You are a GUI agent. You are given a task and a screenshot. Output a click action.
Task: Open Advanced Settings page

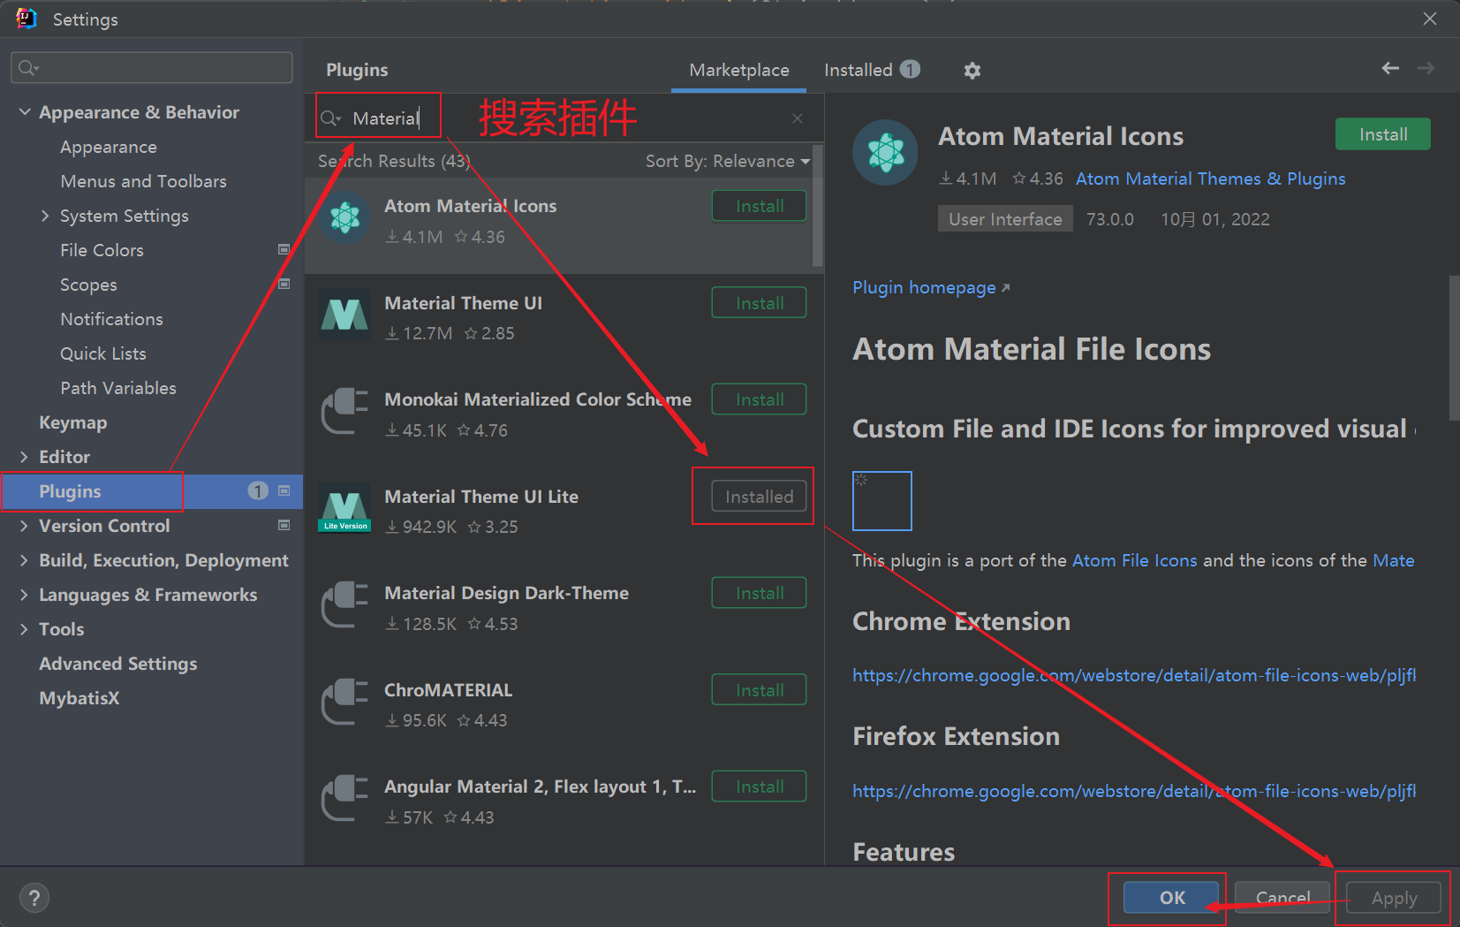click(x=118, y=664)
